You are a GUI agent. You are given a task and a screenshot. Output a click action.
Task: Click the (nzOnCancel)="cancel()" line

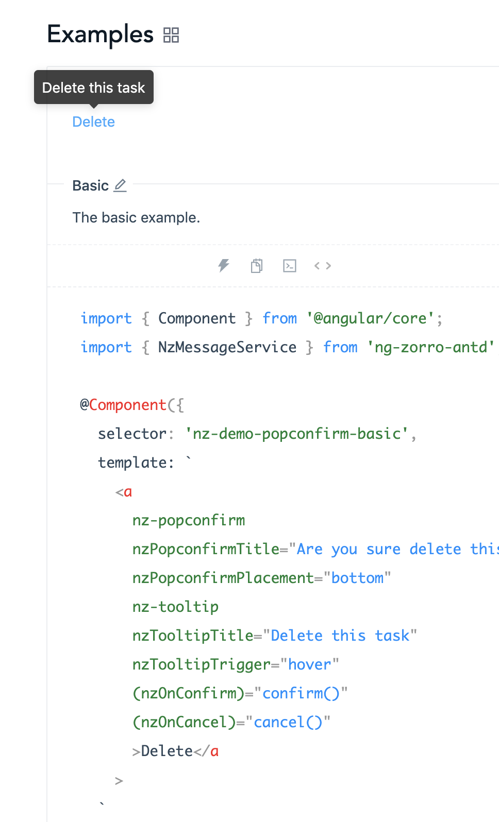click(x=231, y=722)
